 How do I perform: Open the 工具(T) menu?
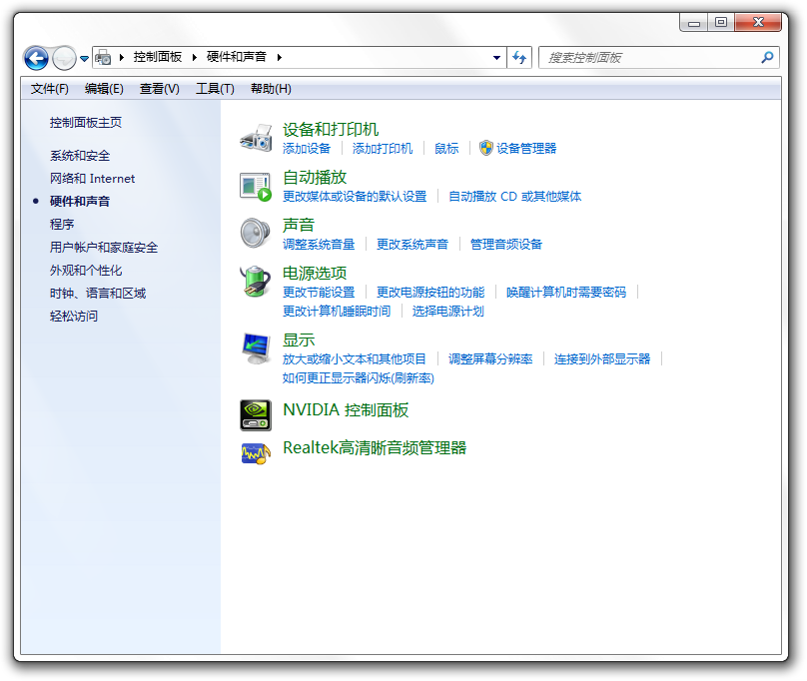click(x=215, y=89)
